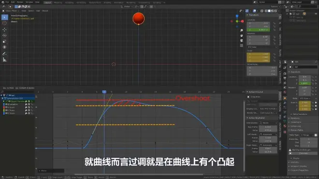
Task: Open the Interpolation Bezier dropdown
Action: tap(268, 123)
